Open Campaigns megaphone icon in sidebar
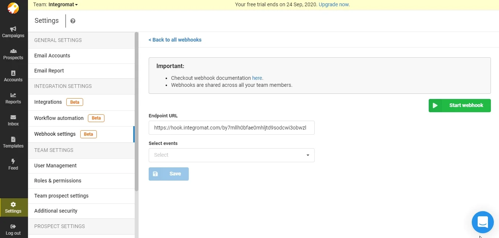The width and height of the screenshot is (499, 238). coord(13,29)
